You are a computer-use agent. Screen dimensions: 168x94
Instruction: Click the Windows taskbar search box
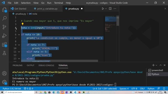(x=19, y=92)
